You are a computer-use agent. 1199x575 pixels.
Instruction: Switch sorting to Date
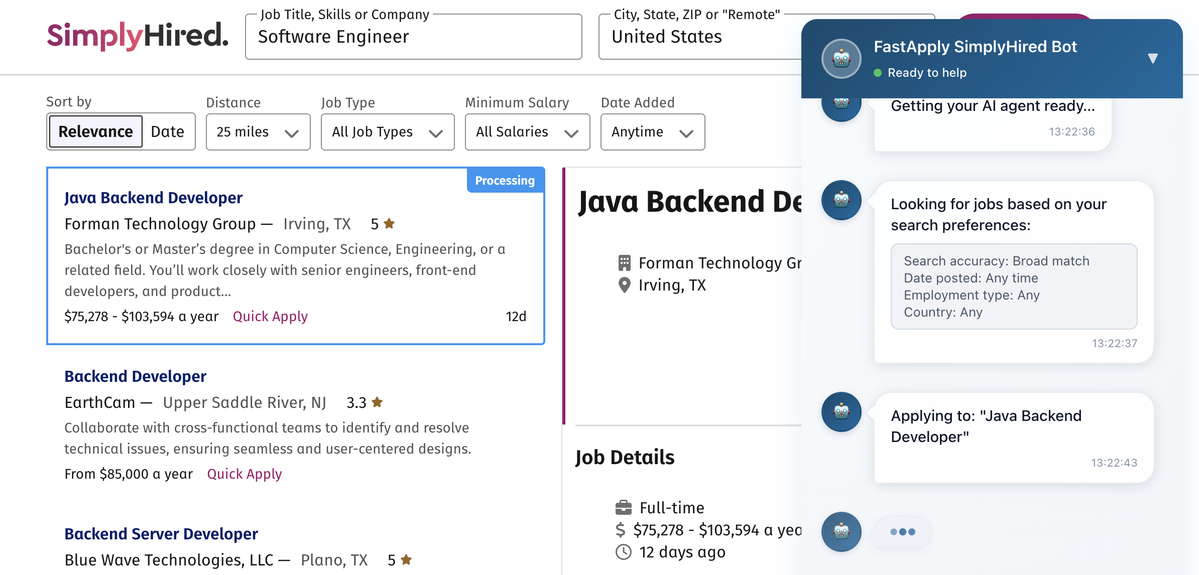point(168,131)
